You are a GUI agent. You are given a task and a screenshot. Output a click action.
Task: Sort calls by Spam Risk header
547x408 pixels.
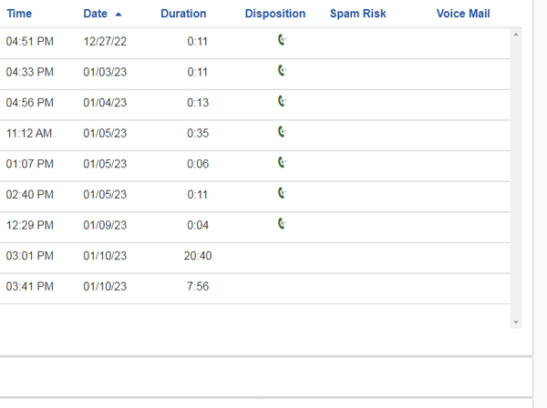pyautogui.click(x=358, y=14)
